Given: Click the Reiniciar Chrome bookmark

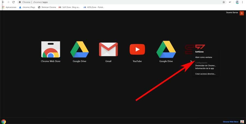Looking at the screenshot, I should tap(47, 7).
